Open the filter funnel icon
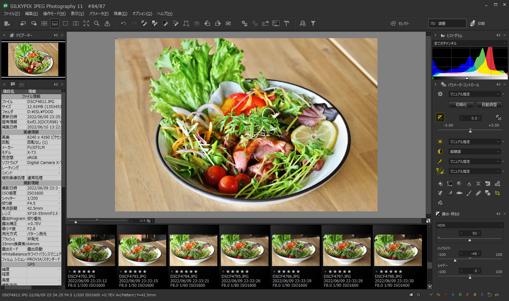Viewport: 509px width, 301px height. 313,23
